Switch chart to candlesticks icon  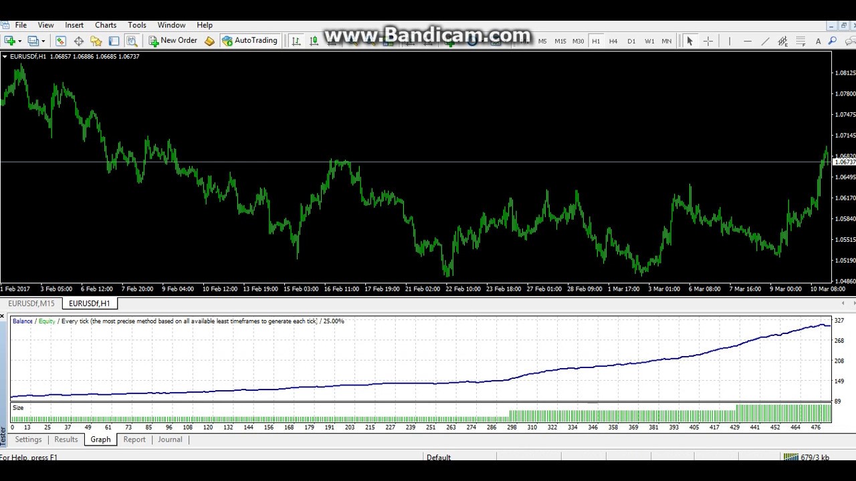tap(314, 41)
